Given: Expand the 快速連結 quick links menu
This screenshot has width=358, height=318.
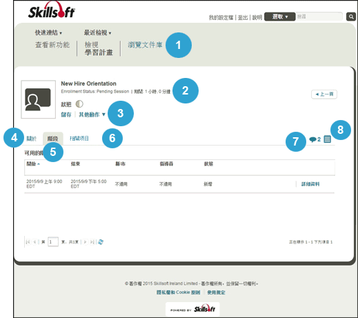Looking at the screenshot, I should 48,32.
